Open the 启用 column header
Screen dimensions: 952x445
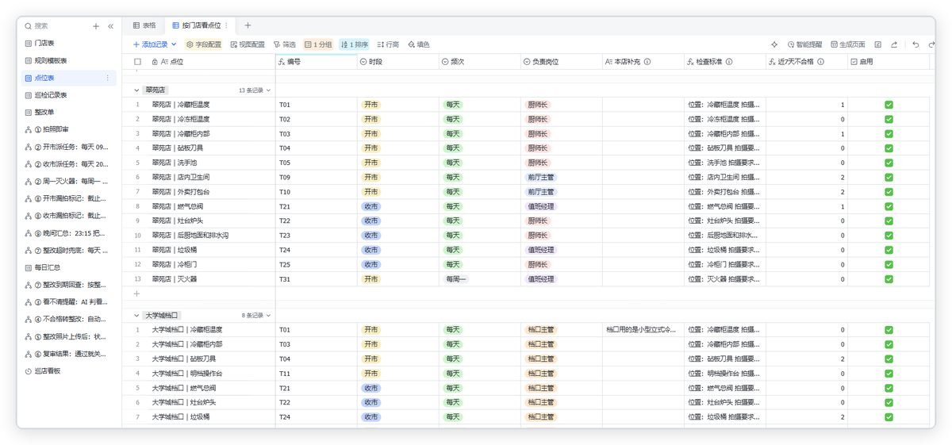click(x=889, y=61)
